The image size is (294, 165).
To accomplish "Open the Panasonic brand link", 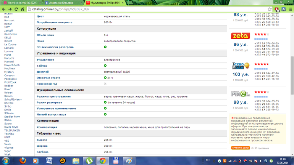I will click(x=11, y=78).
